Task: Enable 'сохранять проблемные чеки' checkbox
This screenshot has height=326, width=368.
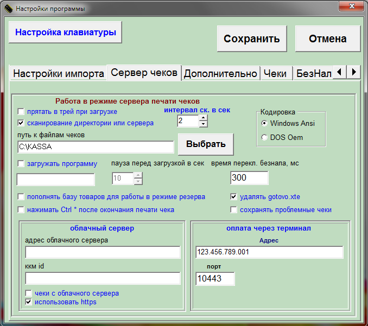Action: 233,209
